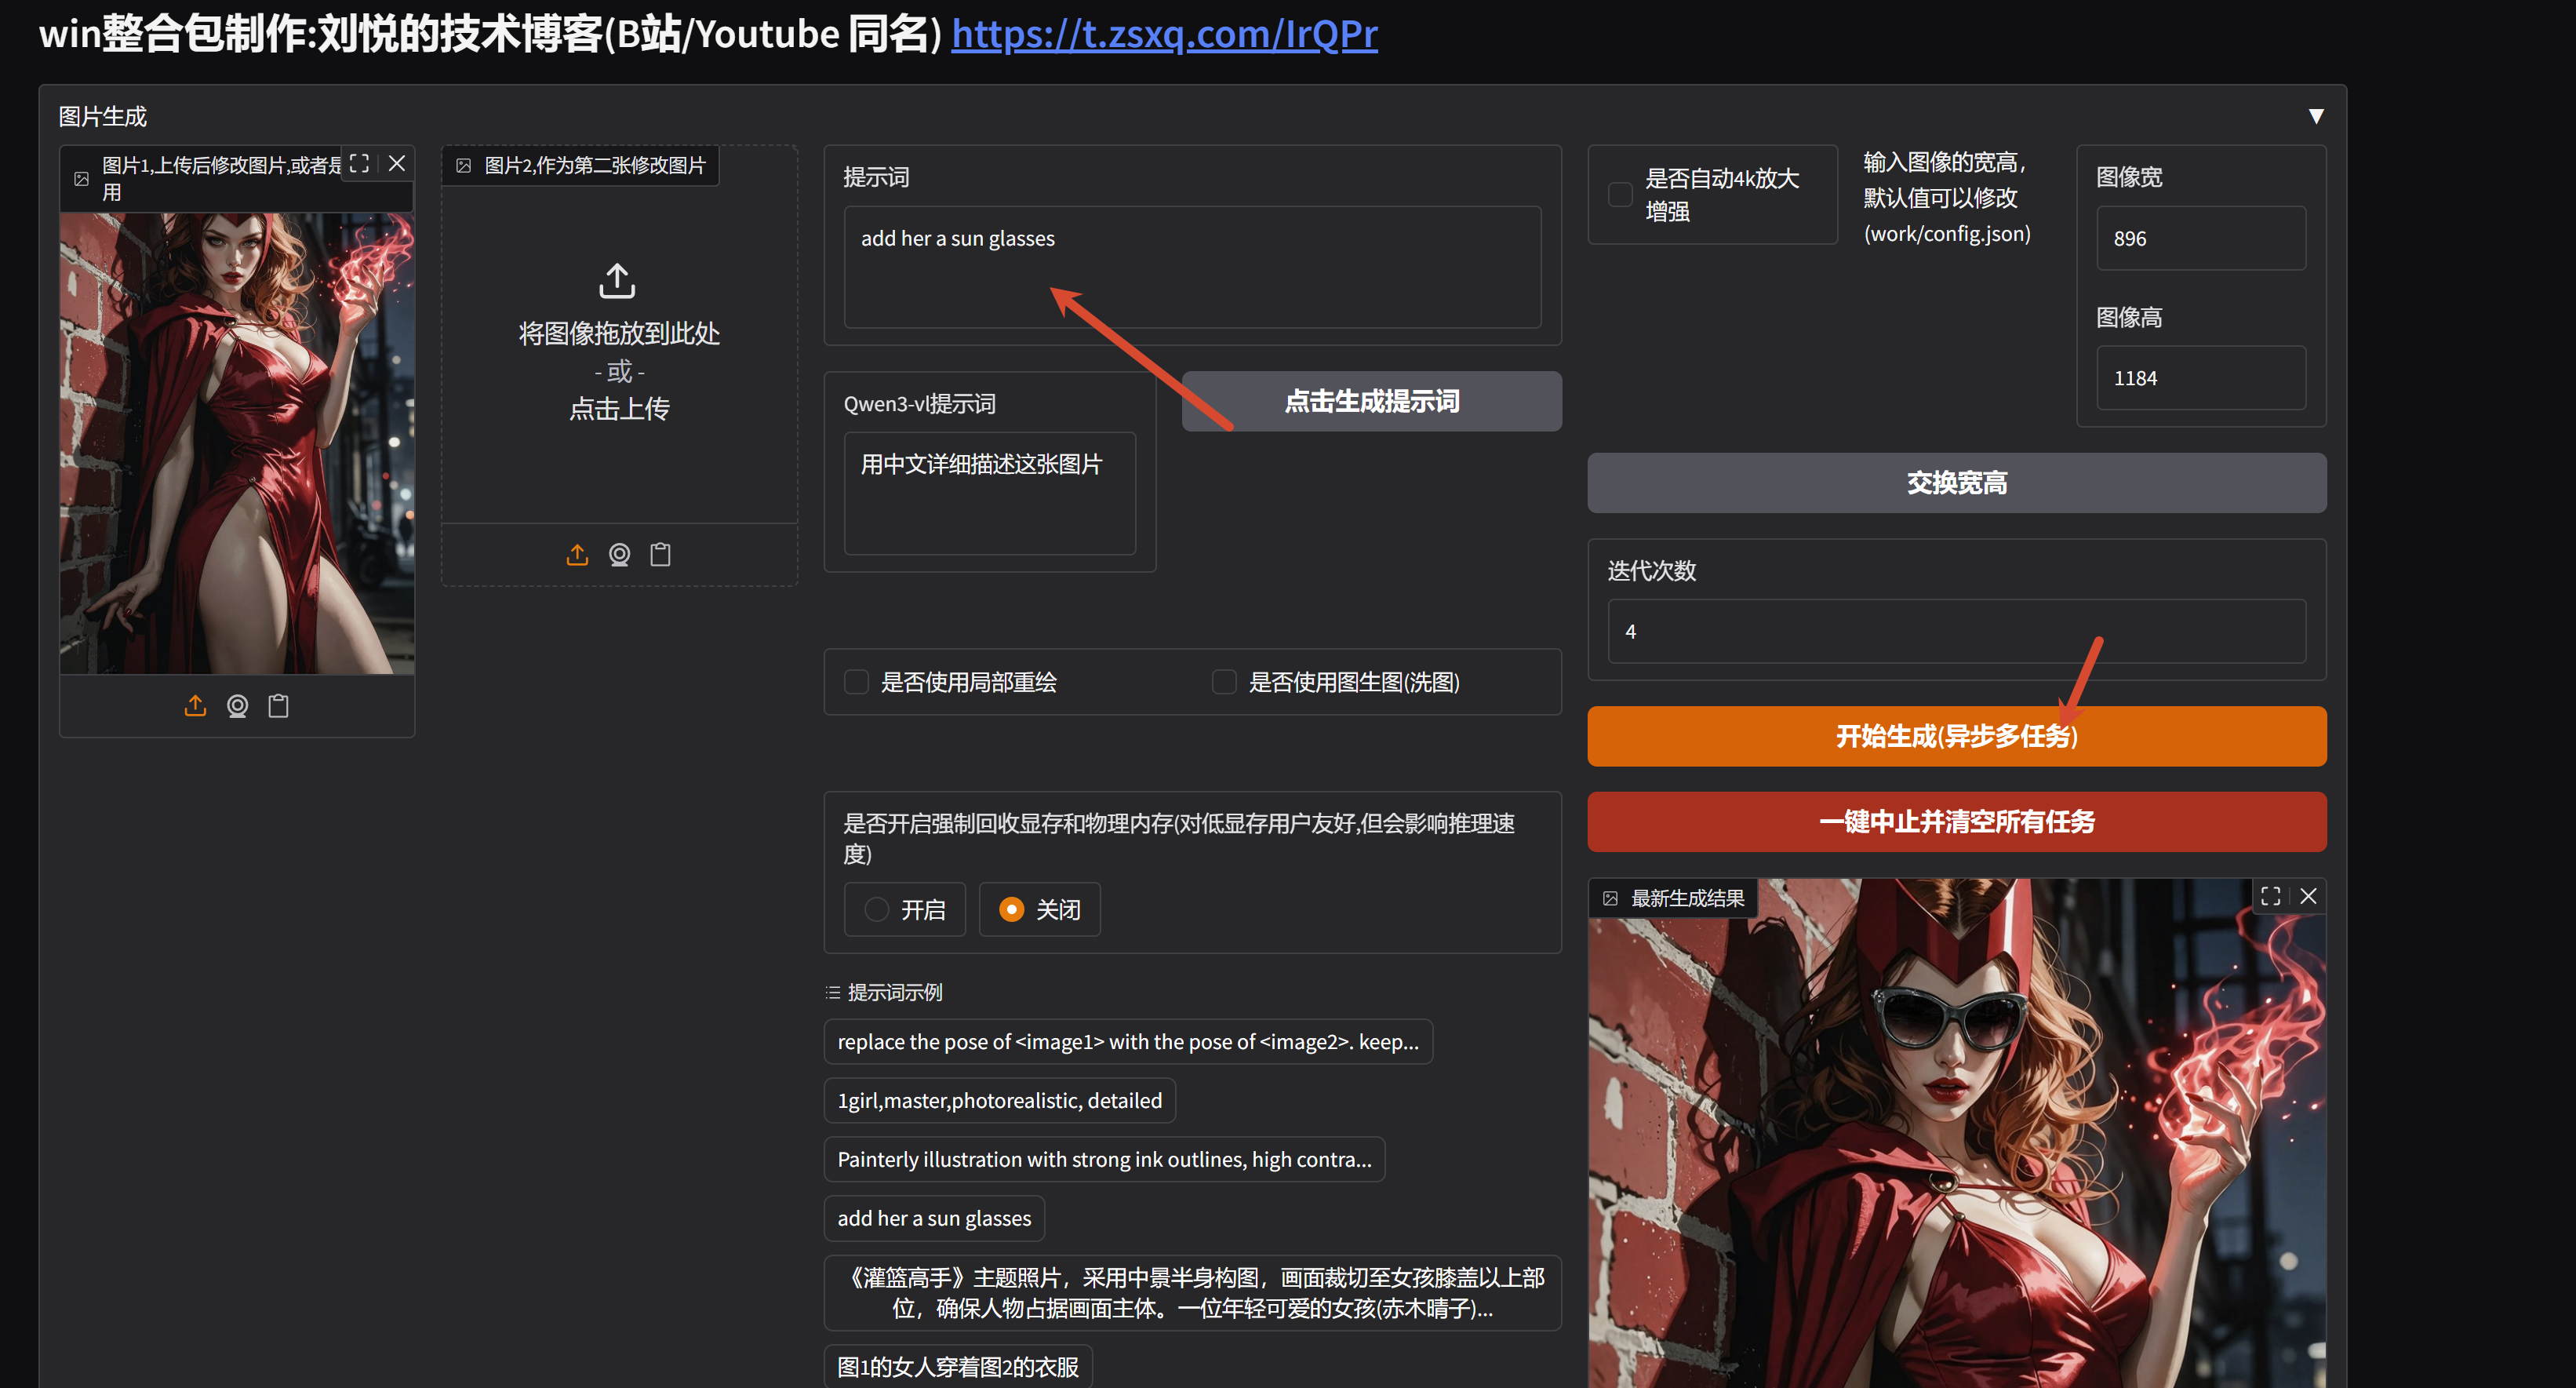Close the 最新生成结果 preview
Viewport: 2576px width, 1388px height.
(2308, 896)
